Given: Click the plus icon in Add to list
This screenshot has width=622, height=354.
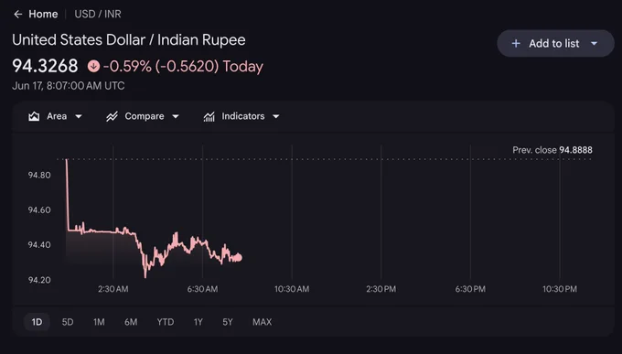Looking at the screenshot, I should (516, 43).
